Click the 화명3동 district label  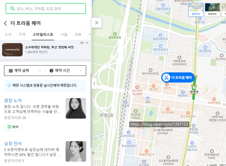(106, 115)
